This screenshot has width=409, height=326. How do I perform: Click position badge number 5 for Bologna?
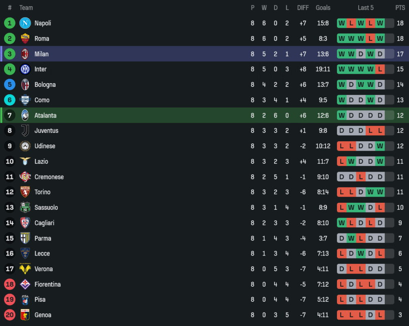10,85
